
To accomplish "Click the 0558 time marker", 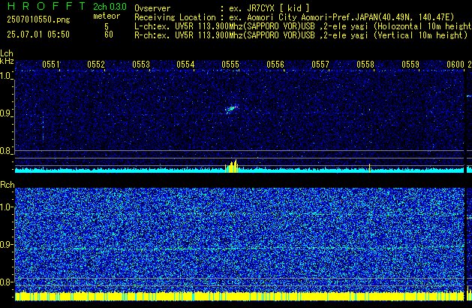I will (x=365, y=65).
